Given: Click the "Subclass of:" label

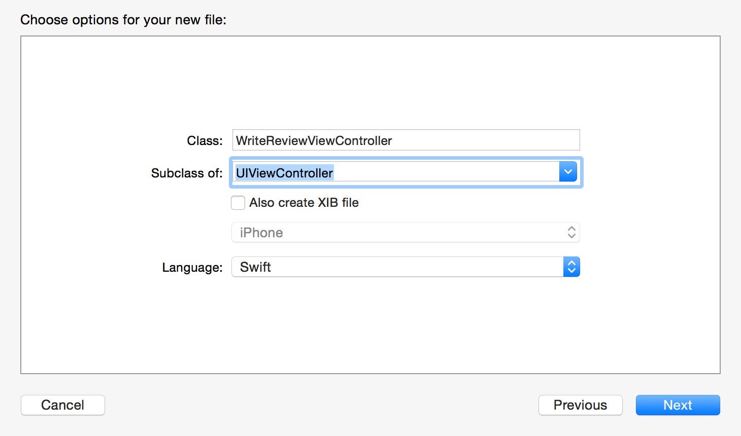Looking at the screenshot, I should click(x=187, y=173).
